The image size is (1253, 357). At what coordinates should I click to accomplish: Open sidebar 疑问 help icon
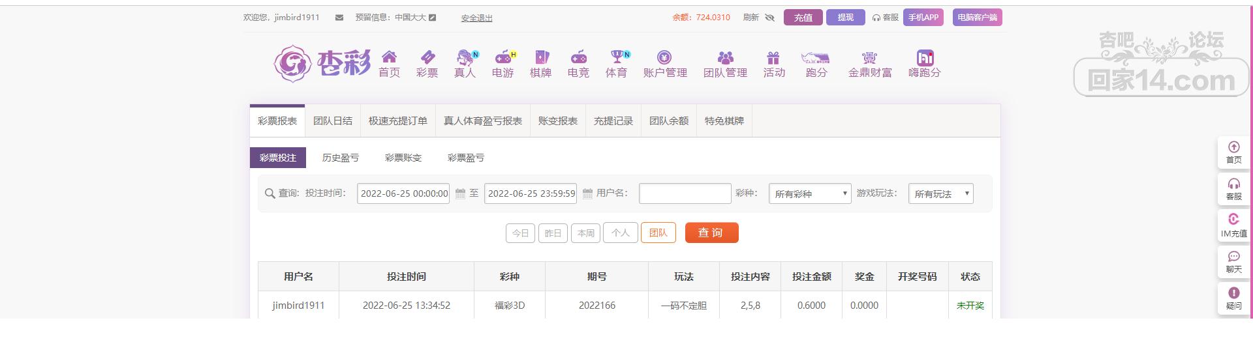[x=1233, y=293]
